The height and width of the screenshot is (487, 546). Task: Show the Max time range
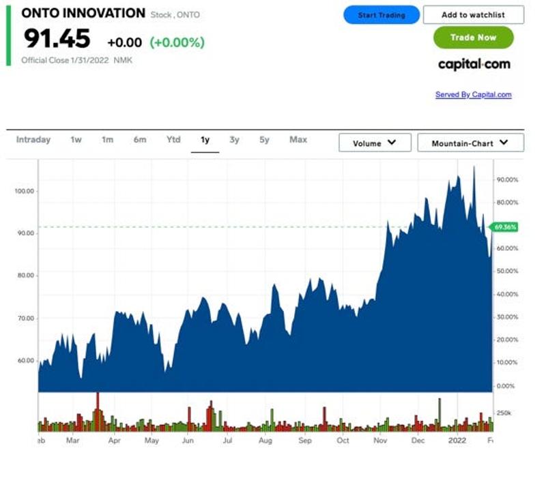(298, 140)
